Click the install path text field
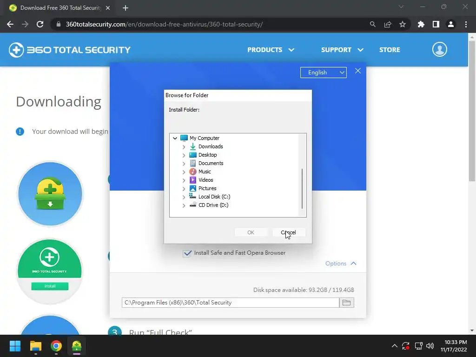This screenshot has width=476, height=357. pos(231,303)
